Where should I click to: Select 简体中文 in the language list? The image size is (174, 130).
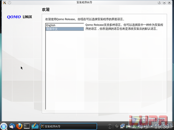pos(65,29)
